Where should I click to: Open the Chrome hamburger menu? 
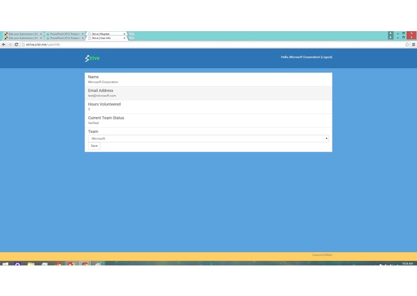click(x=413, y=44)
